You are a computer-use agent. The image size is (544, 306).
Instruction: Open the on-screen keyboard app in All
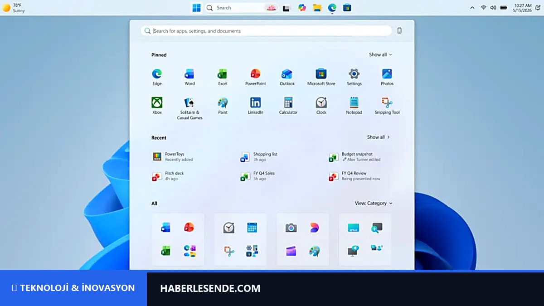coord(354,228)
